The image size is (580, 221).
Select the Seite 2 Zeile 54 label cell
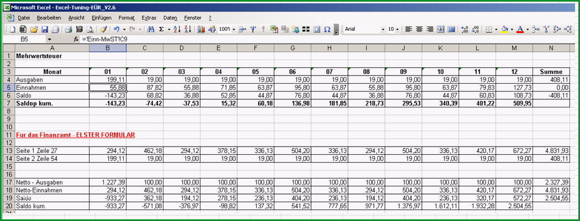[52, 159]
